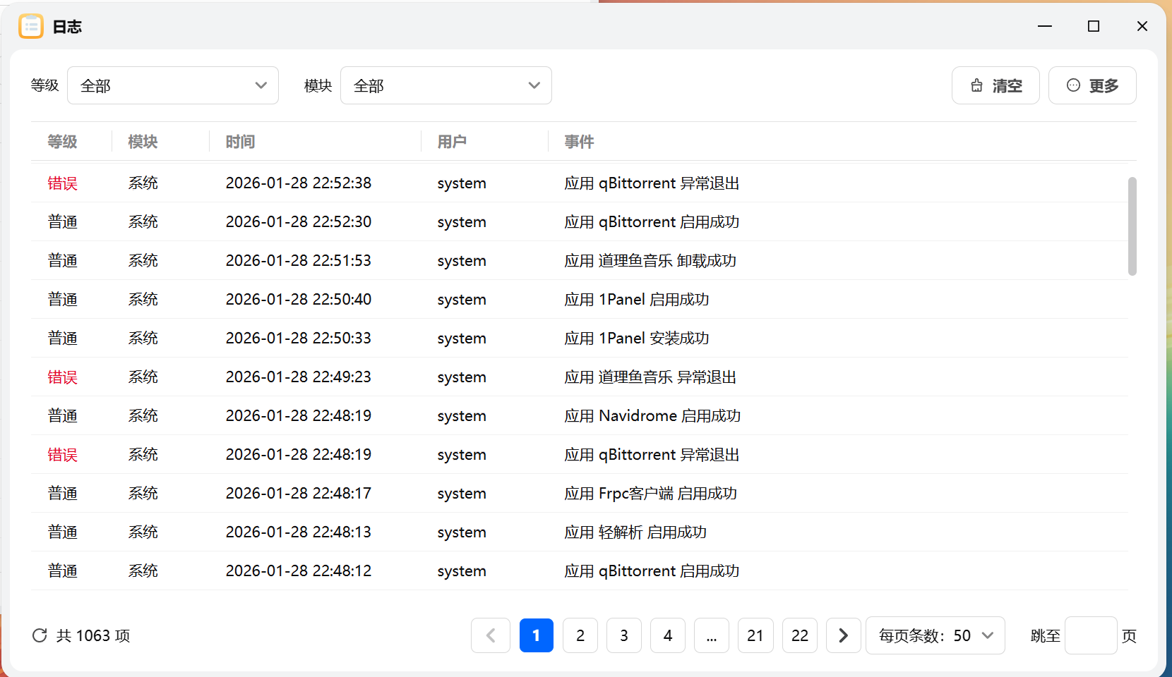This screenshot has width=1172, height=677.
Task: Click the timestamp 2026-01-28 22:48:12
Action: pos(298,571)
